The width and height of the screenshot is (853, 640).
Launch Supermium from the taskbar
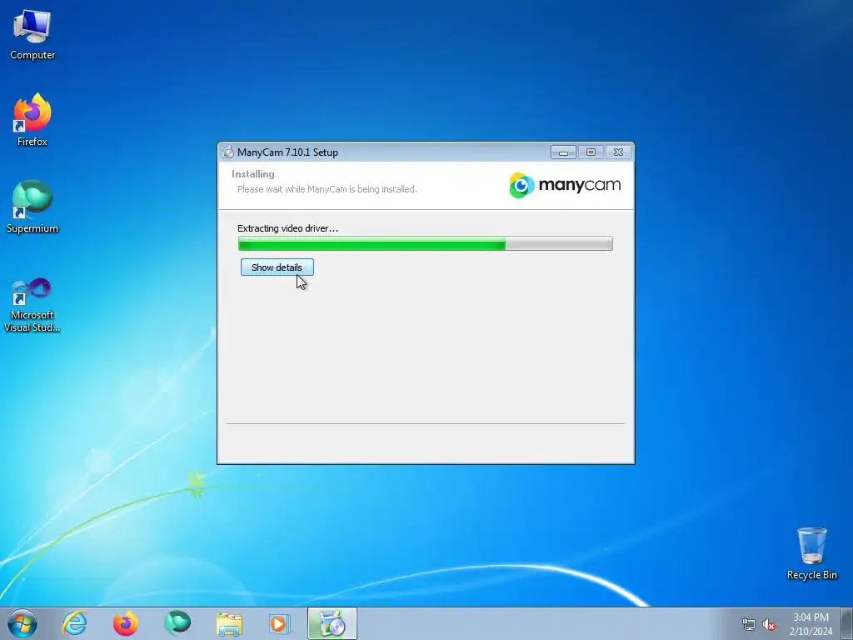(x=177, y=623)
